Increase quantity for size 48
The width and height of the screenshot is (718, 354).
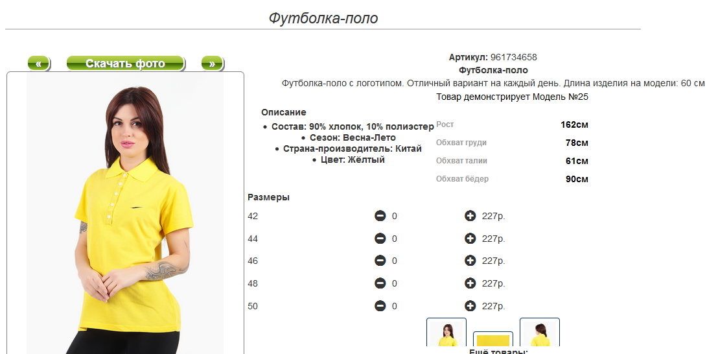[x=470, y=283]
